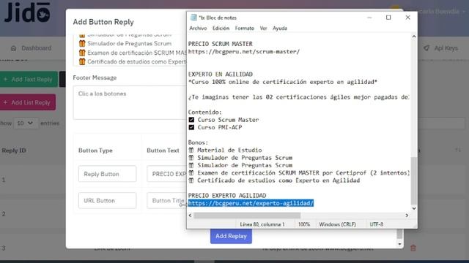Open the show entries count dropdown
This screenshot has width=469, height=263.
26,123
